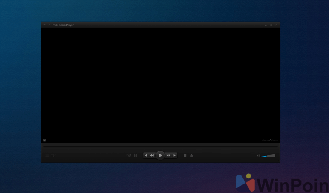
Task: Stop playback with the square button
Action: pyautogui.click(x=185, y=155)
